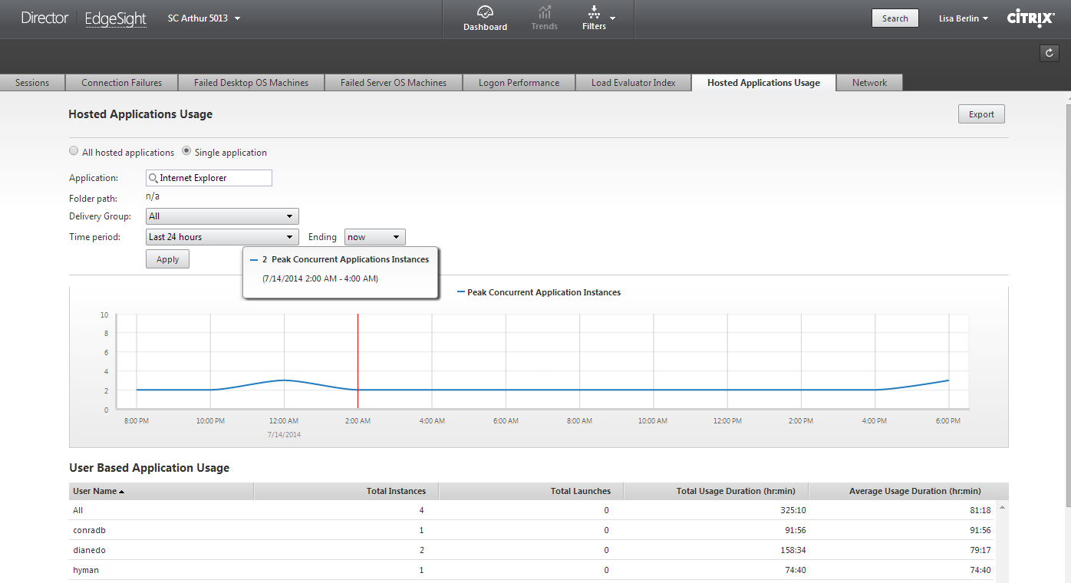Open the Dashboard gauge icon
This screenshot has height=583, width=1071.
[x=485, y=12]
